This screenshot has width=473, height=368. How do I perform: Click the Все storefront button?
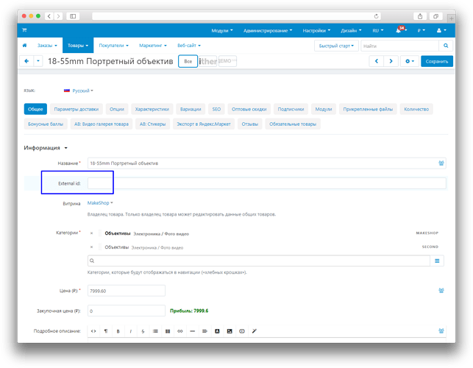pos(188,61)
